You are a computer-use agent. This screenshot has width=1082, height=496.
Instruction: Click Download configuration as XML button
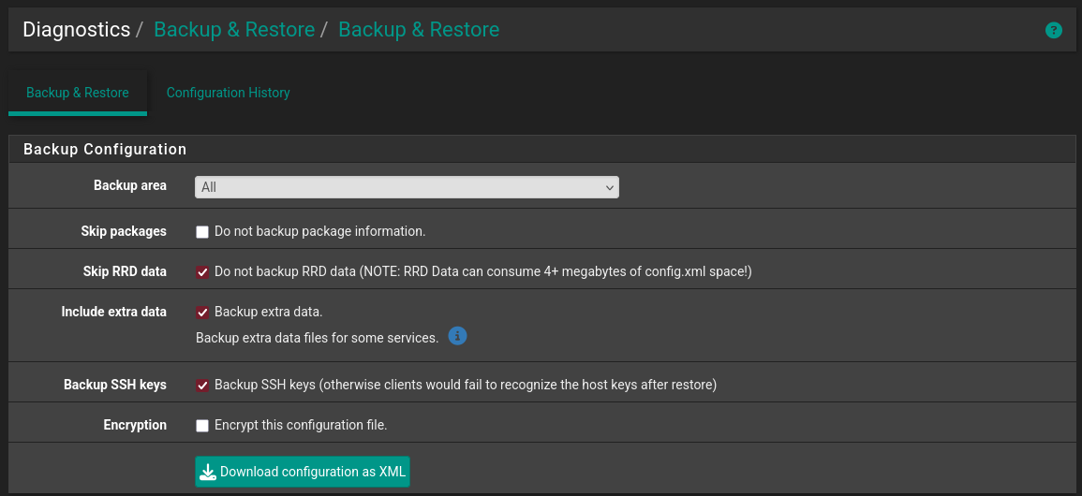point(303,472)
